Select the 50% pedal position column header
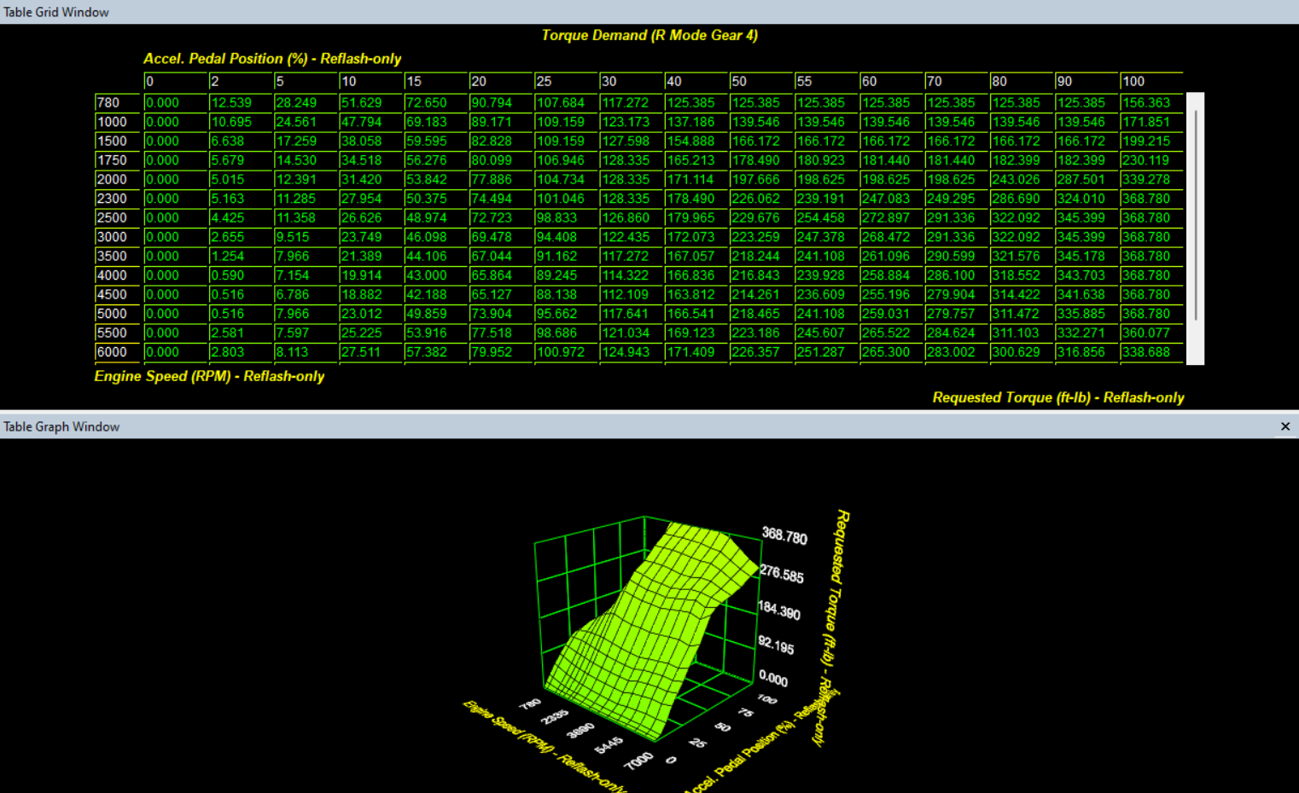Image resolution: width=1299 pixels, height=793 pixels. click(760, 82)
